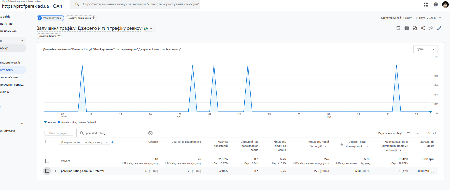The height and width of the screenshot is (190, 450).
Task: Check the pereklad-rating.com.ua row checkbox
Action: coord(47,171)
